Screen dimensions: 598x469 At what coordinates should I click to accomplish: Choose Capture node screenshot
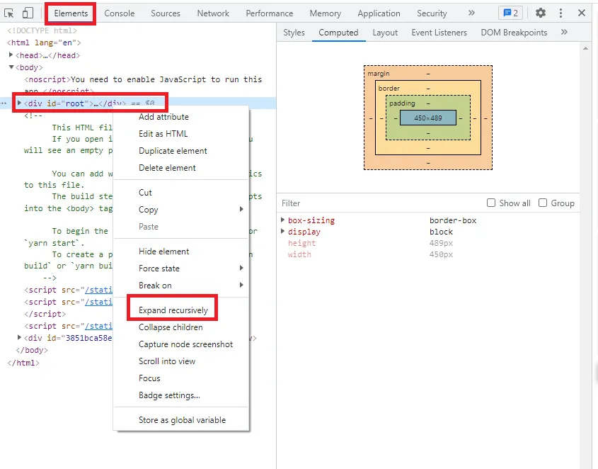point(181,344)
